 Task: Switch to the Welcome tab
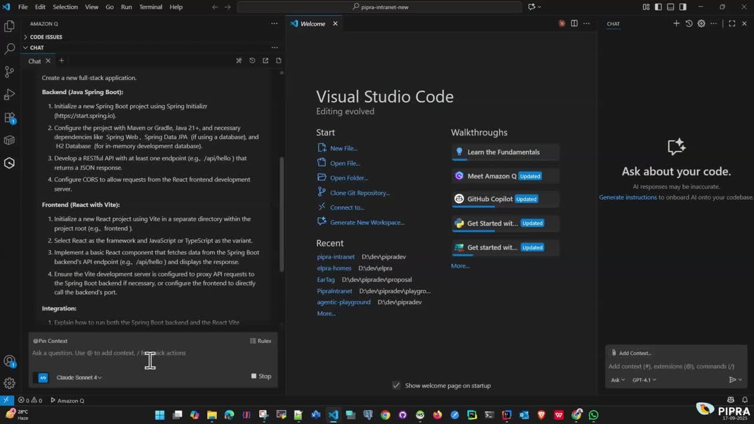point(312,24)
